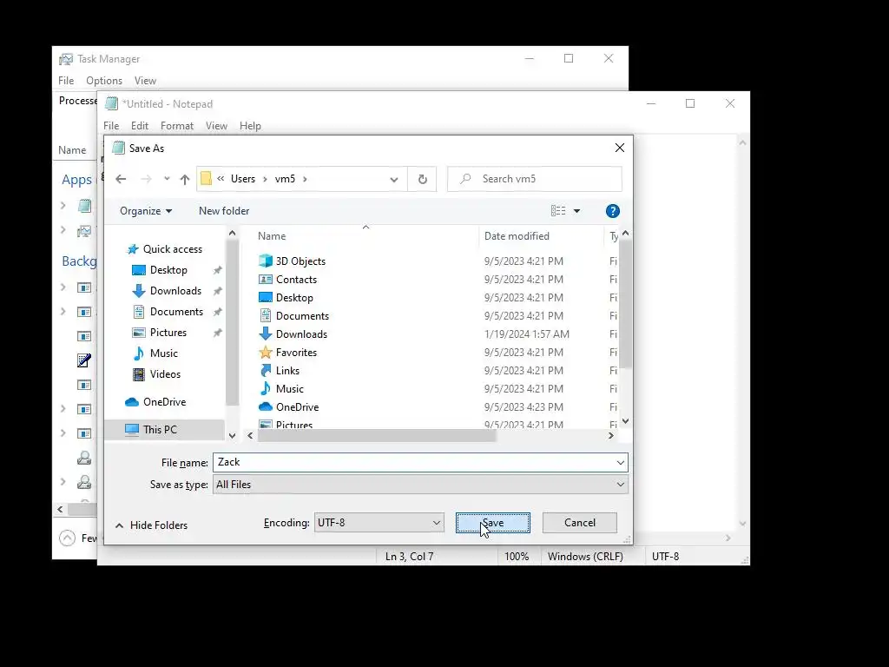The width and height of the screenshot is (889, 667).
Task: Click the chevron after vm5 breadcrumb
Action: (x=305, y=179)
